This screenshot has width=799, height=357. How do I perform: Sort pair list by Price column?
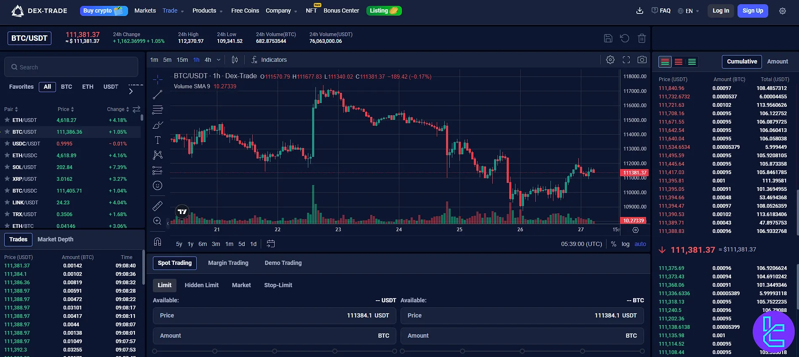(x=66, y=109)
